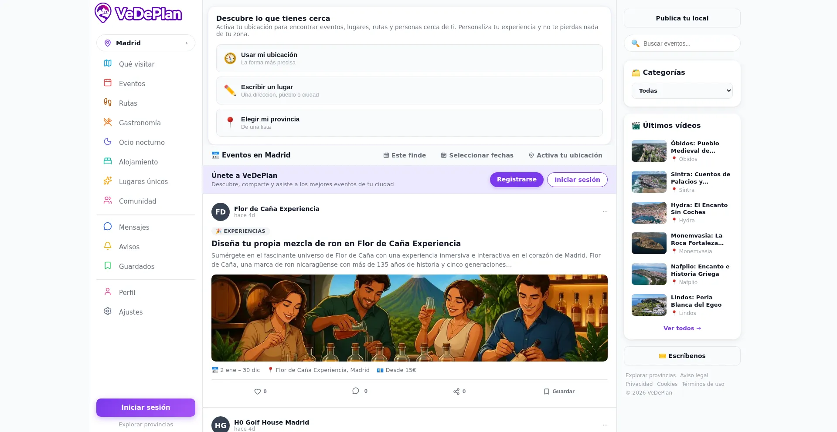837x432 pixels.
Task: Click the Gastronomía utensils icon
Action: 108,122
